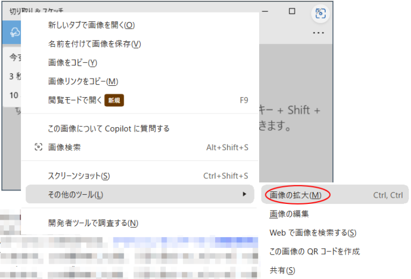Open 閲覧モードで開く with F9 shortcut

(139, 100)
